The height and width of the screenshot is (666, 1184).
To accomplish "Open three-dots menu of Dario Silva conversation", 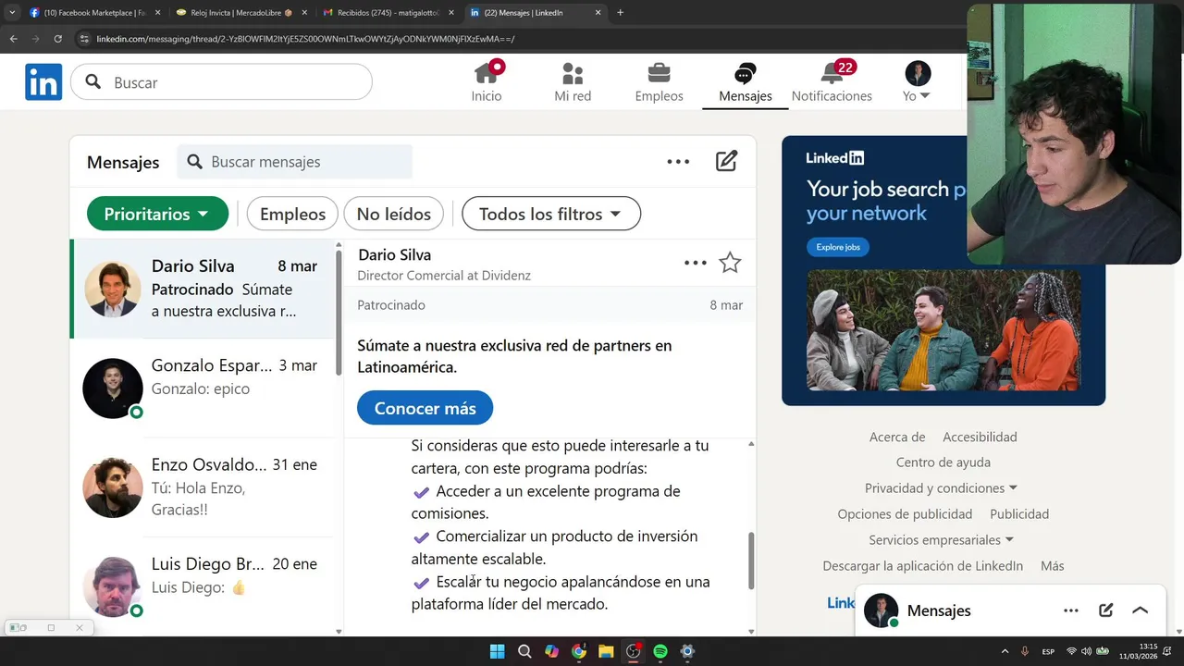I will click(x=696, y=263).
